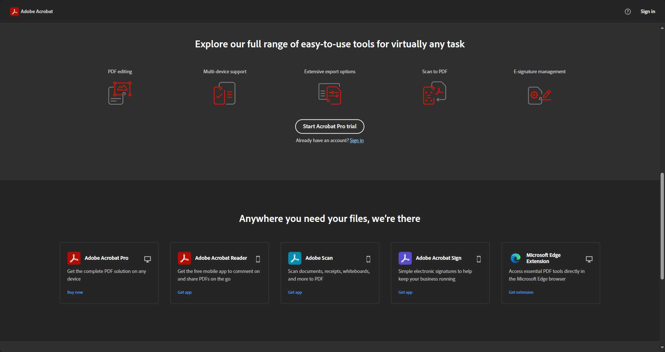The image size is (665, 352).
Task: Click the Adobe Acrobat Reader card title
Action: [221, 258]
